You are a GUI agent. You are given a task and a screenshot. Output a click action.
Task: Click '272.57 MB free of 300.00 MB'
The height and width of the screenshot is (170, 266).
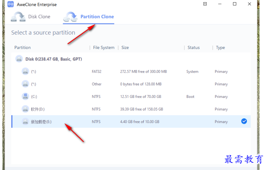click(144, 71)
